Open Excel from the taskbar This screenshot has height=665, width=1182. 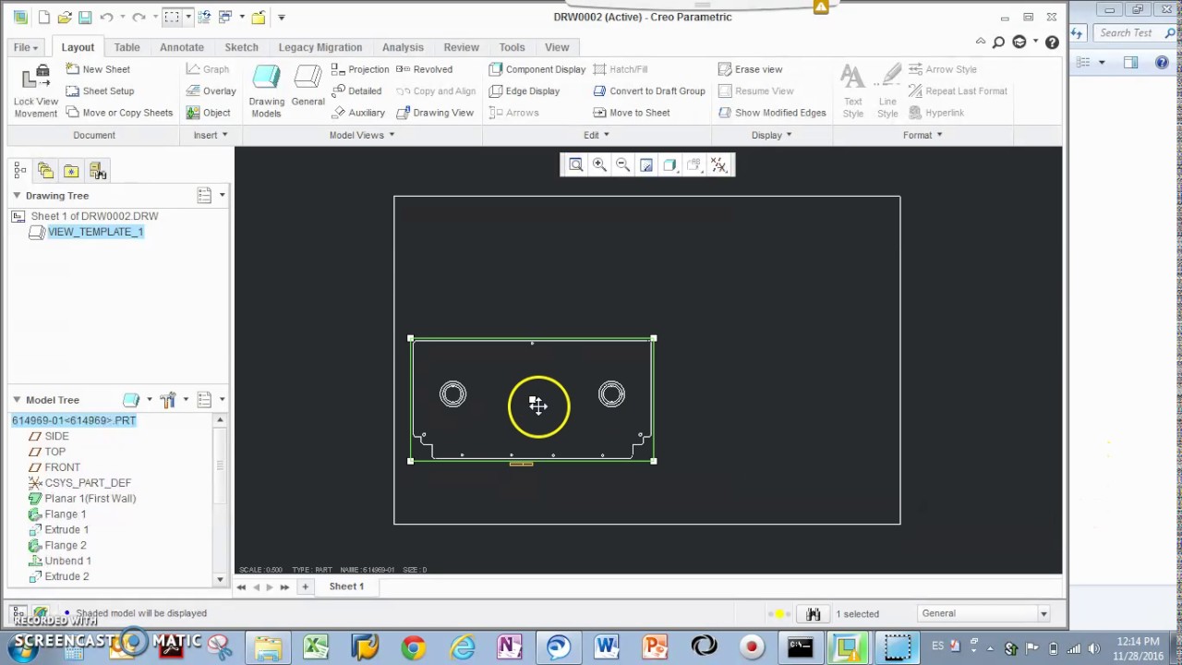click(316, 647)
